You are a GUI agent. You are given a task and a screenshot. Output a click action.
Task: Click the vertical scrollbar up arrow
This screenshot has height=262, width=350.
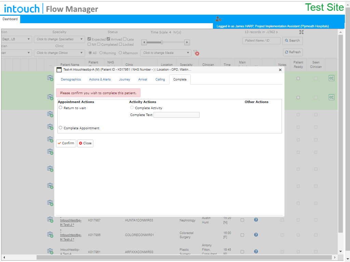point(340,32)
